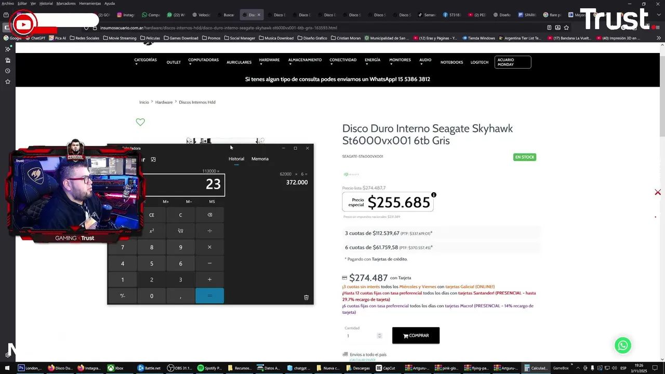665x374 pixels.
Task: Go to Inicio breadcrumb link
Action: 144,102
